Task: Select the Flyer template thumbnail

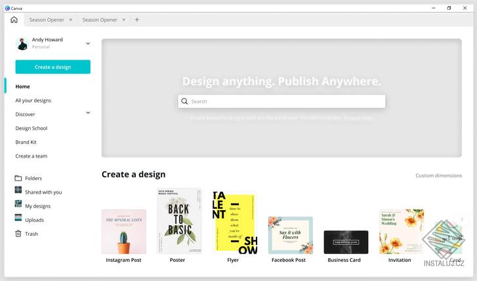Action: pos(234,223)
